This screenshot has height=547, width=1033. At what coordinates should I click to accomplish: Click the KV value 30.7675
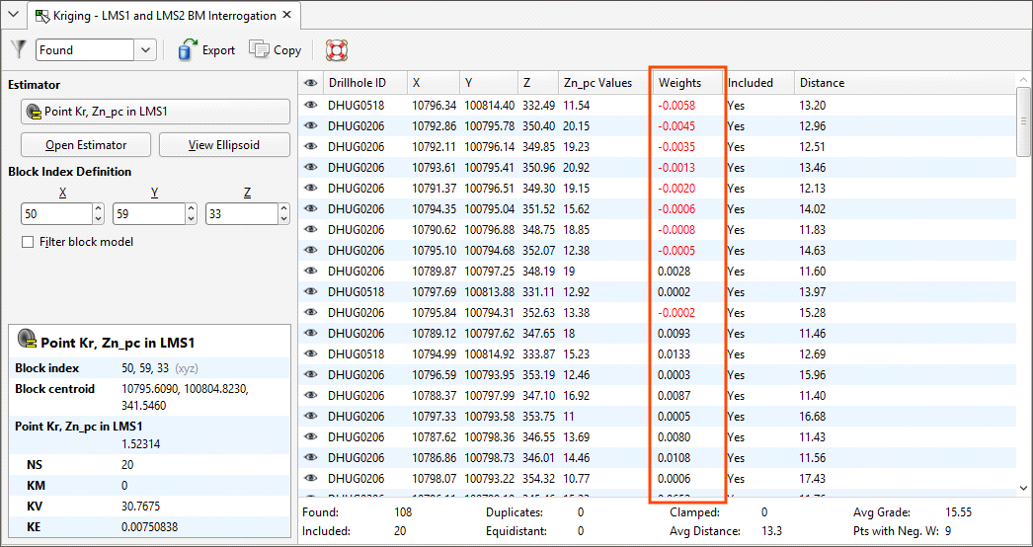tap(141, 507)
